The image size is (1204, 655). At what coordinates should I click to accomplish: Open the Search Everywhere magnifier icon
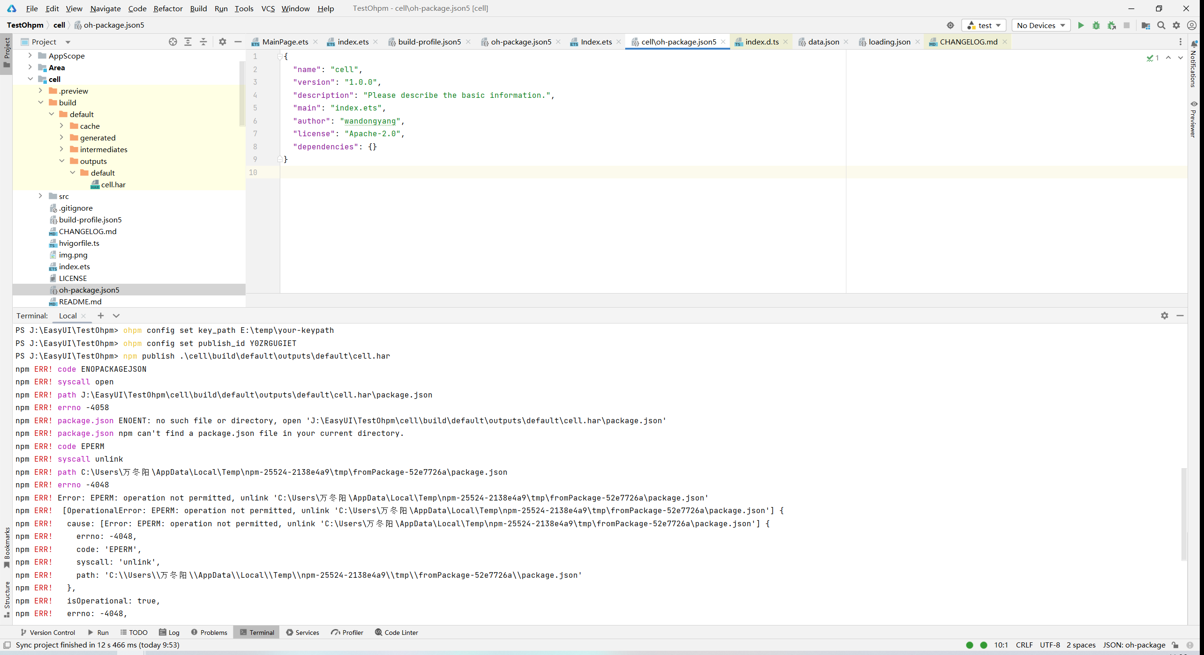(x=1161, y=25)
